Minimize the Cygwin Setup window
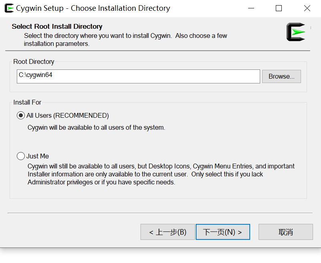Screen dimensions: 321x263 click(x=251, y=8)
